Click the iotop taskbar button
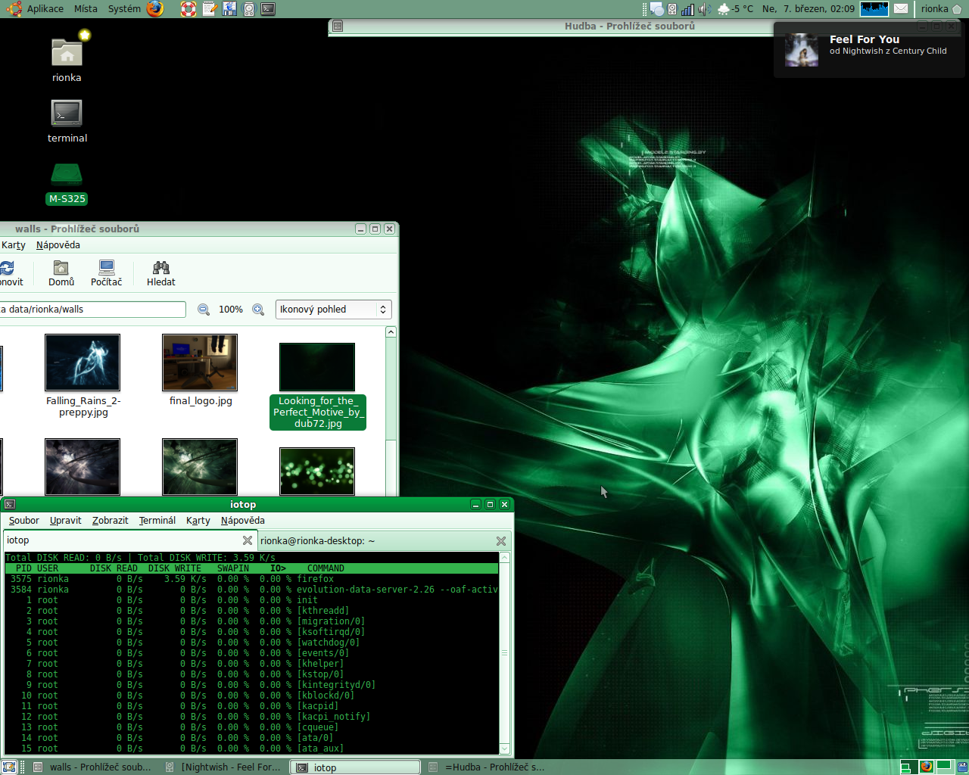Viewport: 969px width, 775px height. tap(356, 767)
